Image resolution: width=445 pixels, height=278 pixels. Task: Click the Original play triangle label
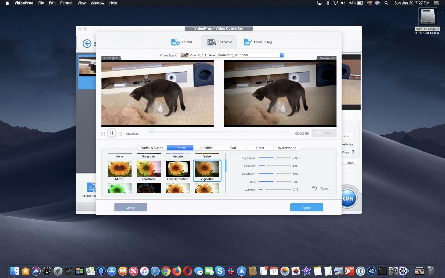point(104,58)
